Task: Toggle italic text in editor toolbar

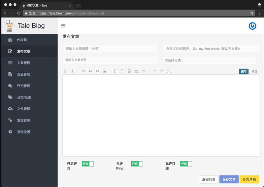Action: tap(72, 71)
